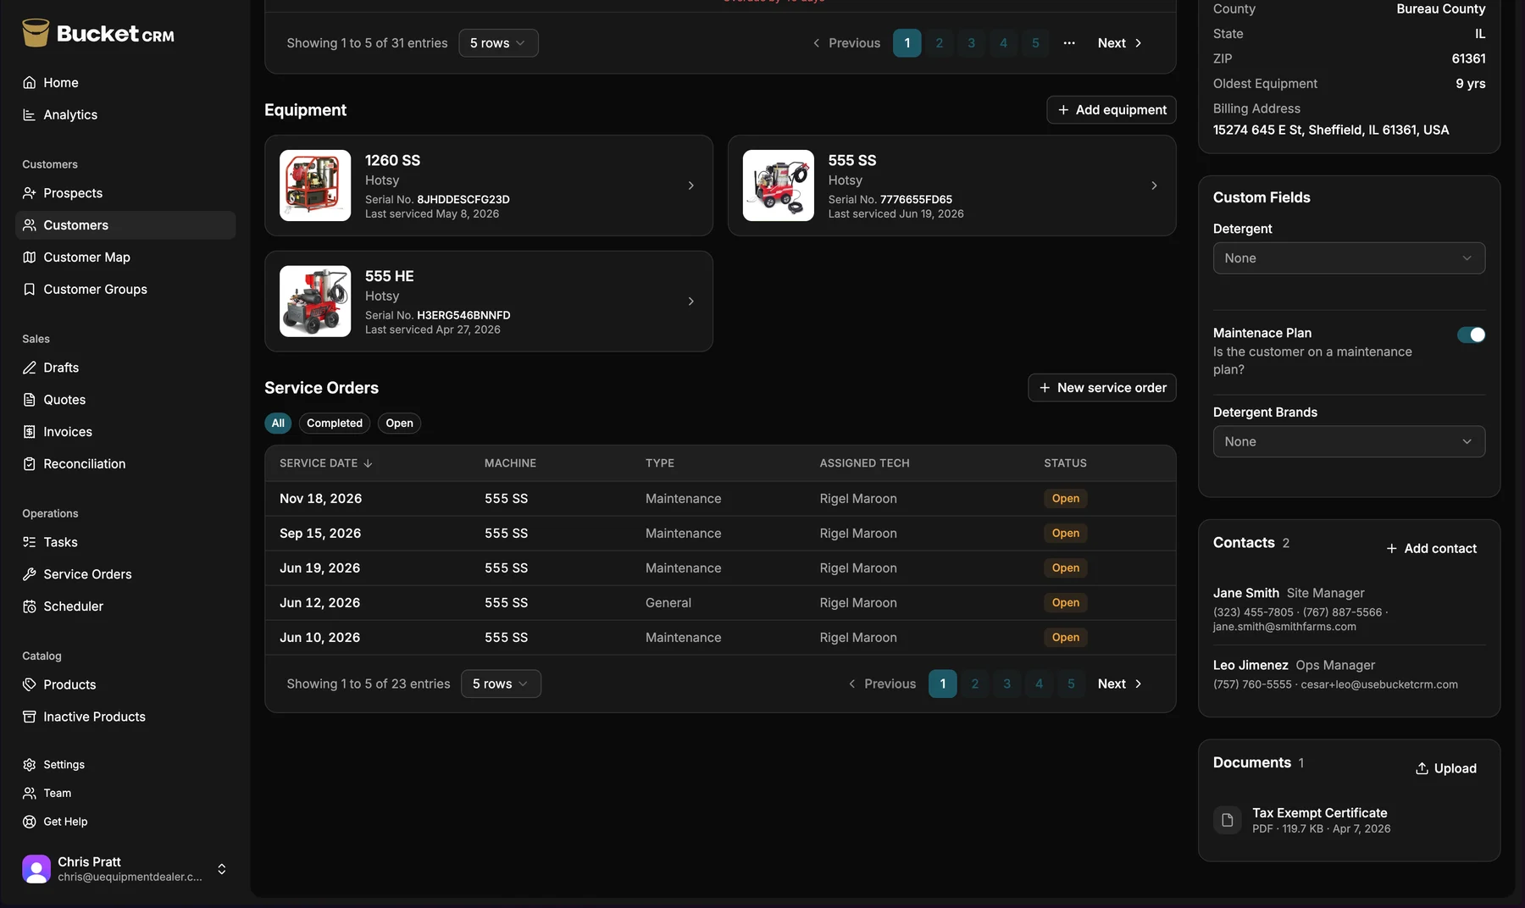Image resolution: width=1525 pixels, height=908 pixels.
Task: Open the rows selector for 31 entries
Action: pyautogui.click(x=498, y=43)
